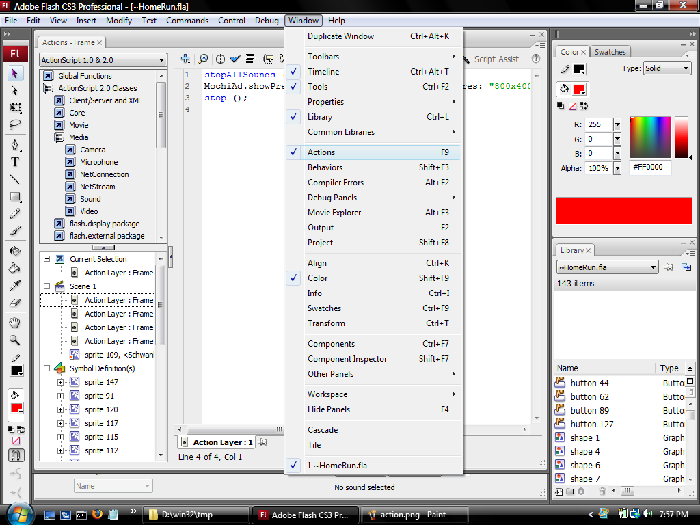Screen dimensions: 700x525
Task: Select the Ink Bottle tool
Action: click(15, 251)
